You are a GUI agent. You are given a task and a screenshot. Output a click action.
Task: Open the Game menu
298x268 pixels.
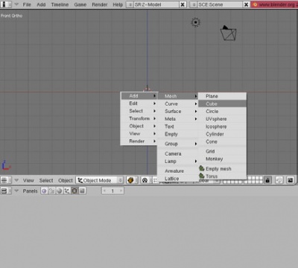[x=80, y=4]
